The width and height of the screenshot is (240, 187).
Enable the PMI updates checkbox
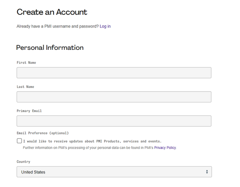[x=19, y=141]
